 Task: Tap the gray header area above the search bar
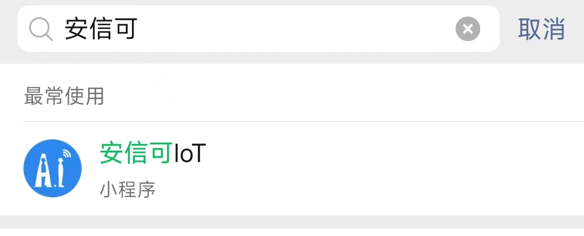[292, 2]
